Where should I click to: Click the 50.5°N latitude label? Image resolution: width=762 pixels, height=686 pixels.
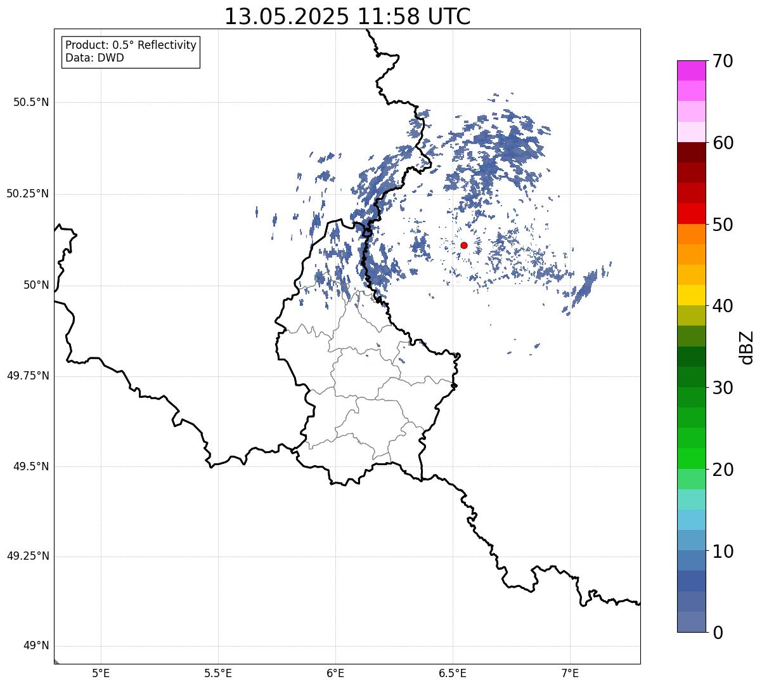[31, 102]
